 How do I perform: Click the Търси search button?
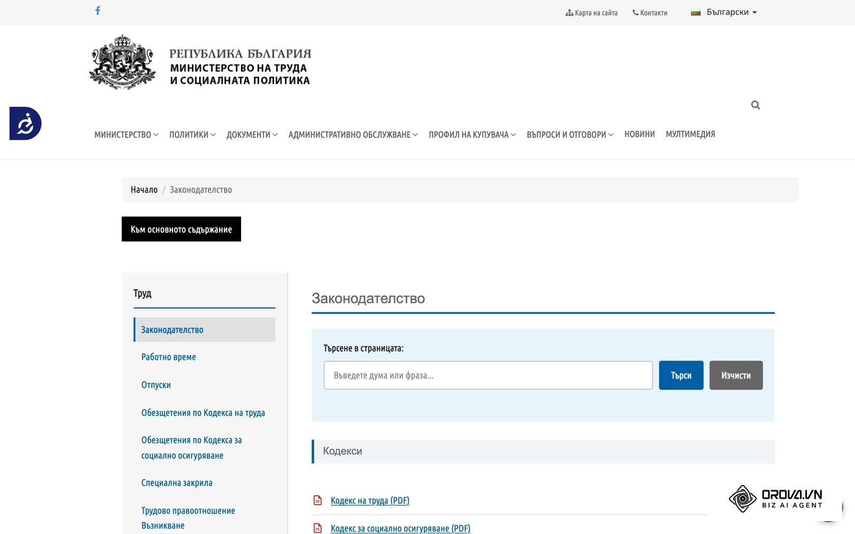681,375
